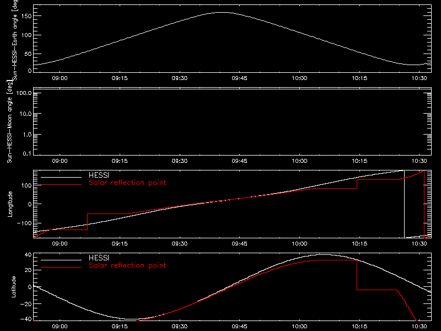Select Solar reflection point legend in Longitude plot
The image size is (441, 331).
pyautogui.click(x=127, y=183)
